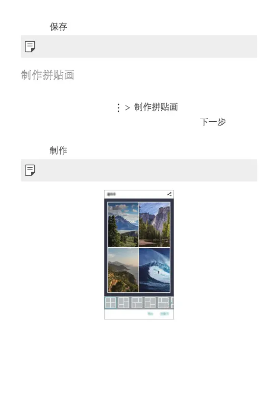The width and height of the screenshot is (278, 417).
Task: Click the 制作拼贴画 section heading
Action: point(48,75)
